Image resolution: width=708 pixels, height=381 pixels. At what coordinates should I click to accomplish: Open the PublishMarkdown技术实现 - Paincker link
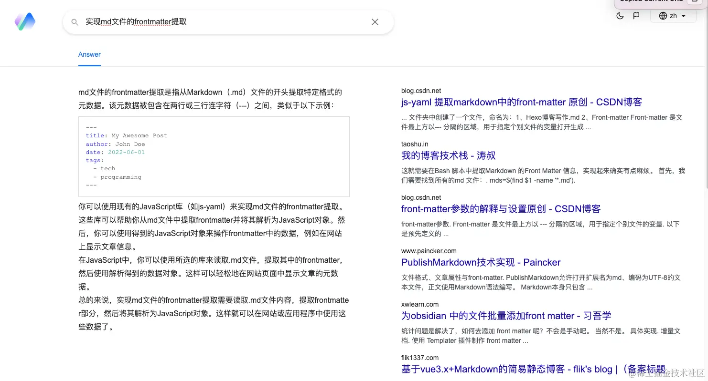[x=481, y=262]
